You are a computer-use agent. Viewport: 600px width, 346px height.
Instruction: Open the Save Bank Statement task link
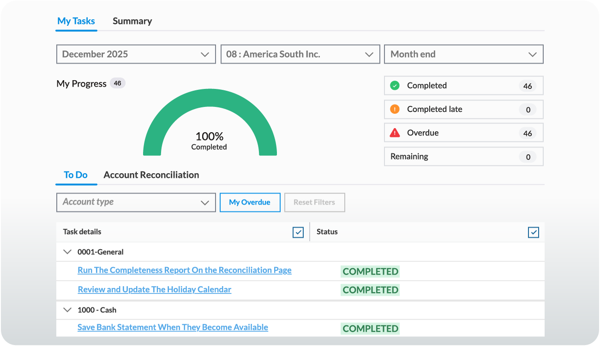(173, 327)
